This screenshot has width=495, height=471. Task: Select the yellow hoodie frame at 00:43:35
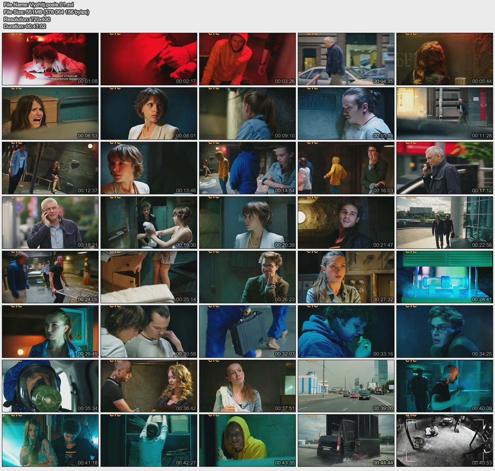click(x=247, y=441)
